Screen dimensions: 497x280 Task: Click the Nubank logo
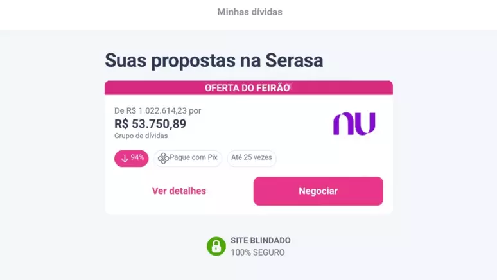tap(354, 123)
